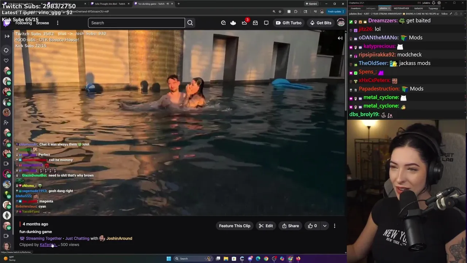Open the three-dot more menu beside Browse
Screen dimensions: 467x263
(x=57, y=23)
